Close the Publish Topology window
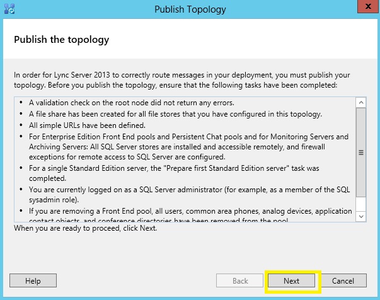380x300 pixels. [x=368, y=6]
